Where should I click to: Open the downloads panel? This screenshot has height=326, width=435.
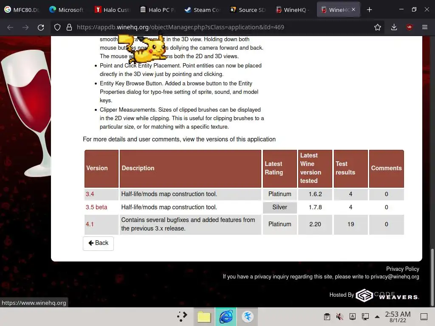(x=394, y=27)
